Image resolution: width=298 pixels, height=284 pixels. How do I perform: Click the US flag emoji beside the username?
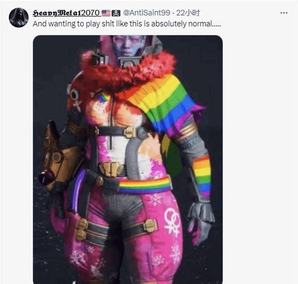(106, 13)
